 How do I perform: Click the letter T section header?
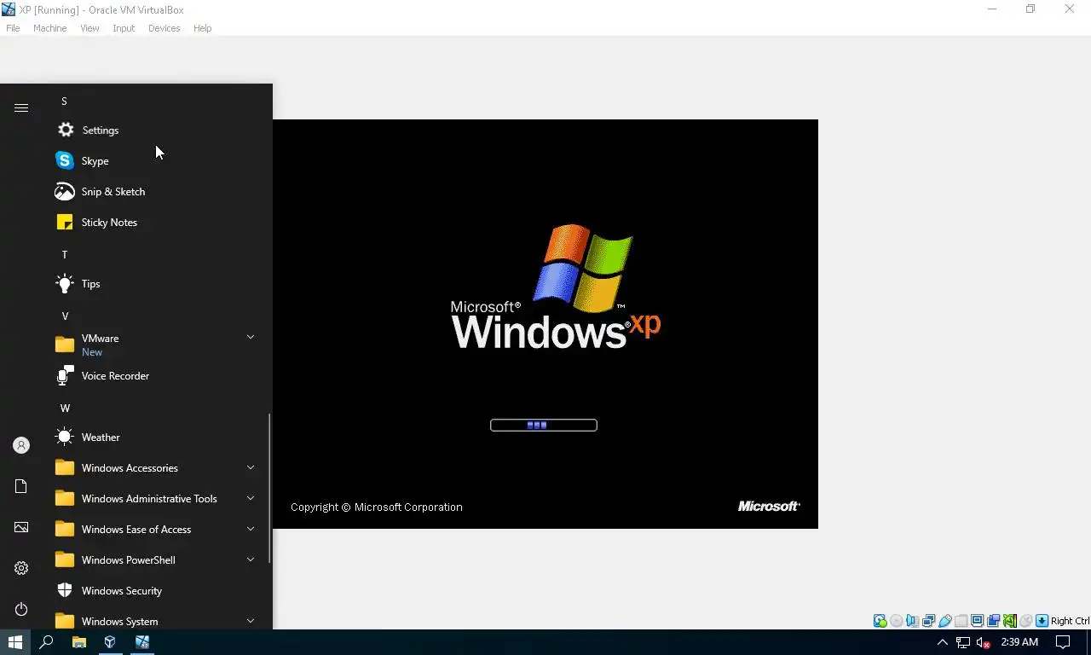click(64, 254)
